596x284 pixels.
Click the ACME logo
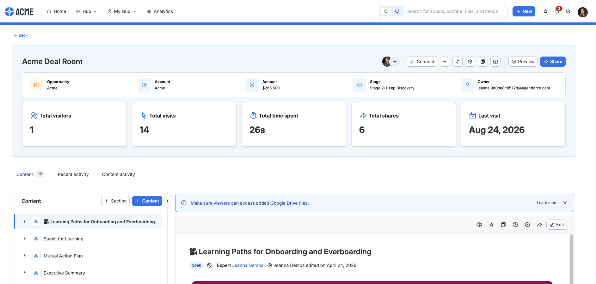19,12
